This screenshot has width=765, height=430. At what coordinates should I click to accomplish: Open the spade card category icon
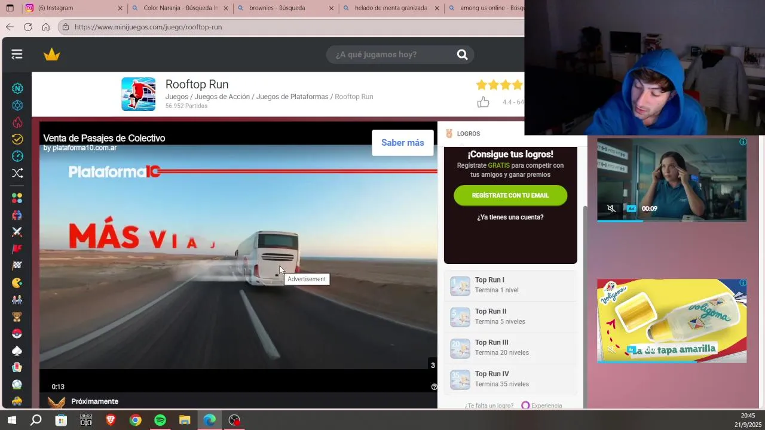(17, 351)
